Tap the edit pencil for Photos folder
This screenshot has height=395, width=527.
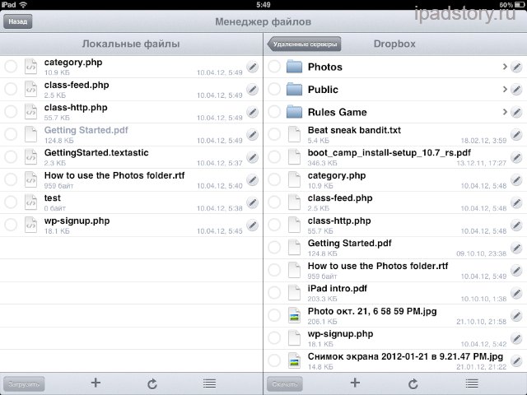coord(516,67)
